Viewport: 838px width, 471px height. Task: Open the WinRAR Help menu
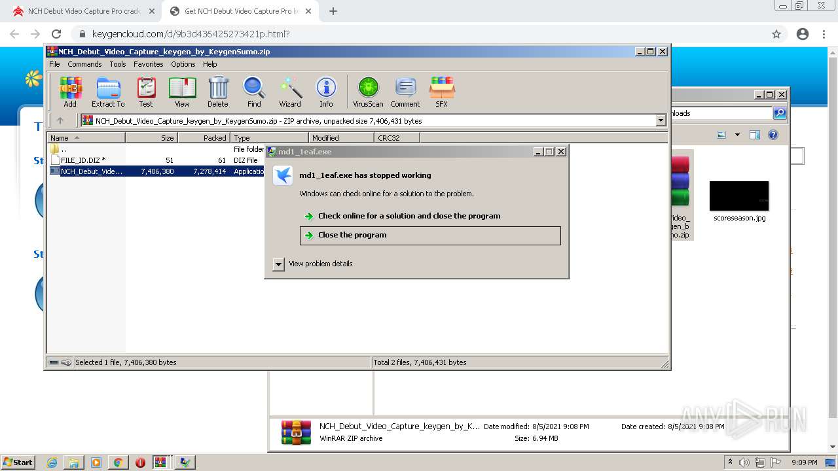(x=210, y=64)
